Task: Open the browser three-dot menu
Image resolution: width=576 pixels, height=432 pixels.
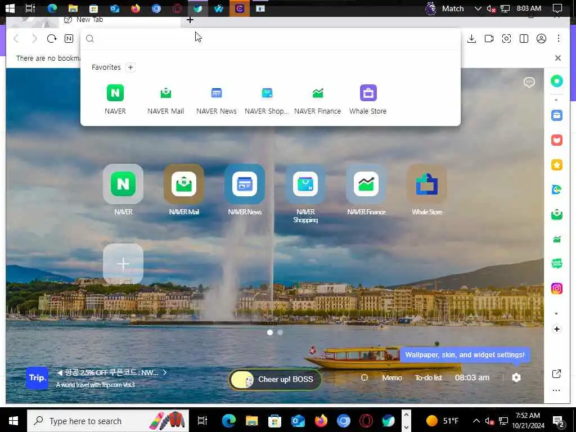Action: [x=559, y=39]
